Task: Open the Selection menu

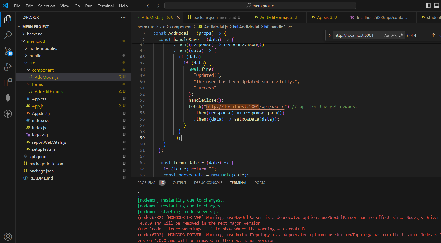Action: [x=46, y=6]
